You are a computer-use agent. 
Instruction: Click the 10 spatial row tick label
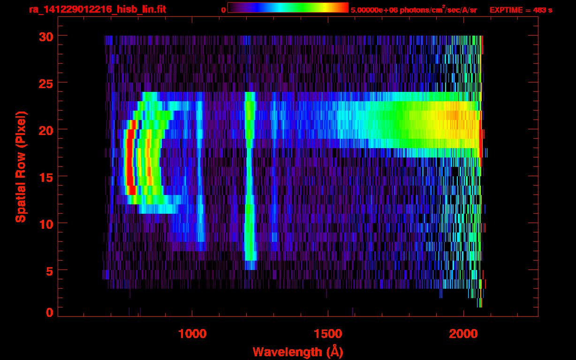click(45, 224)
